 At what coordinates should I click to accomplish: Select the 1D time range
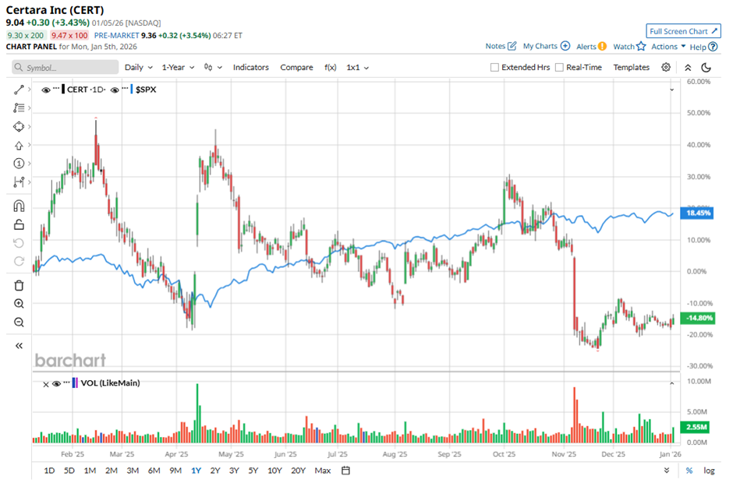coord(49,471)
